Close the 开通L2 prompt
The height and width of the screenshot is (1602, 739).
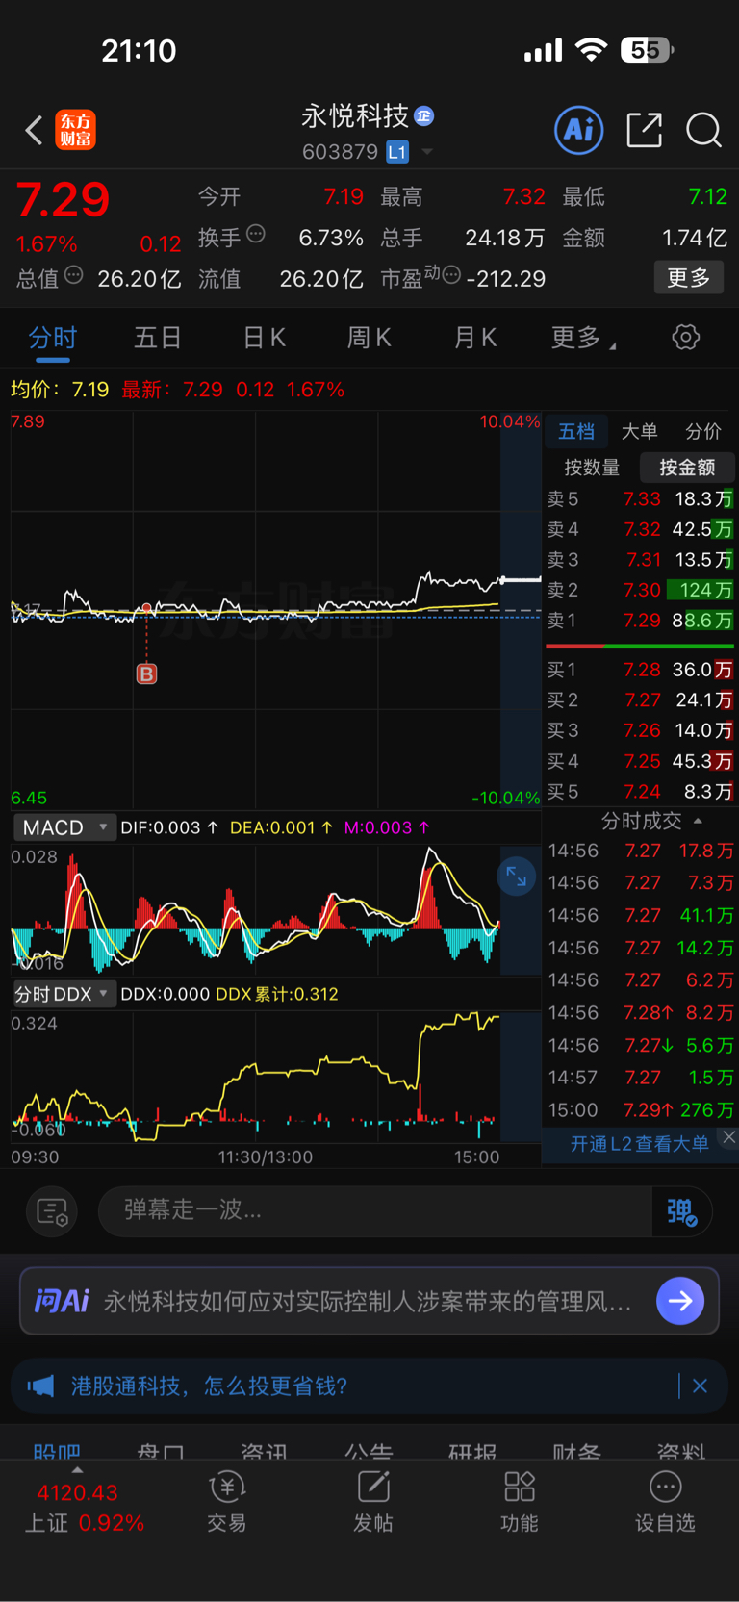[729, 1137]
